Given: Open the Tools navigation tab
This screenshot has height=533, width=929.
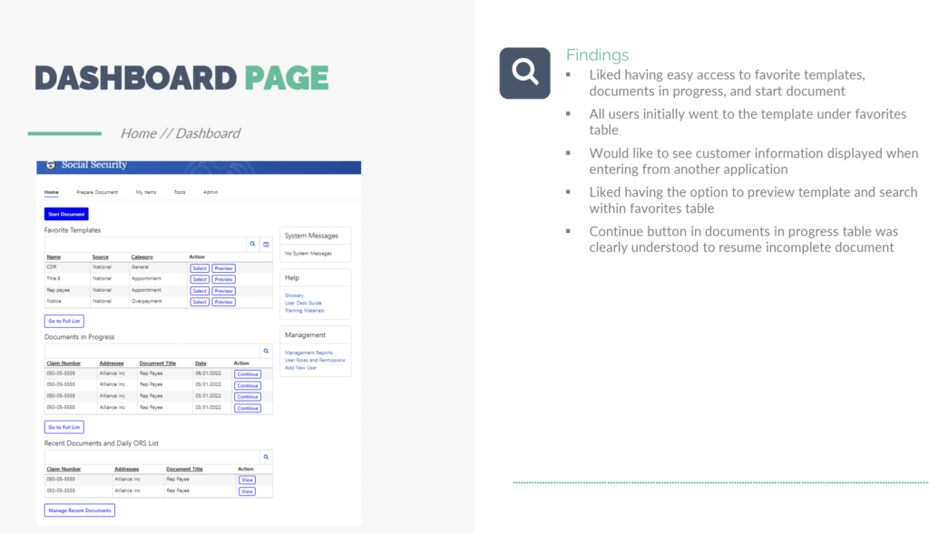Looking at the screenshot, I should pyautogui.click(x=180, y=192).
